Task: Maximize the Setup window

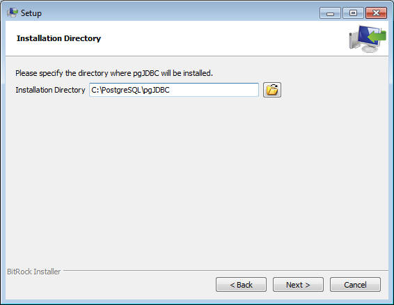Action: 353,13
